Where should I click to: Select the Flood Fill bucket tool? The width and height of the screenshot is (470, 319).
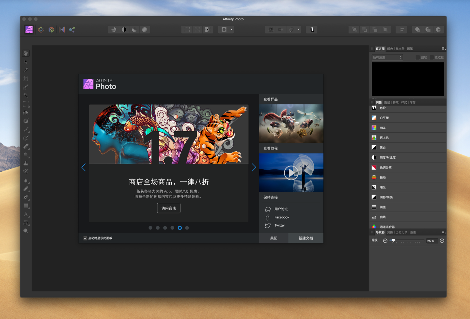coord(26,112)
